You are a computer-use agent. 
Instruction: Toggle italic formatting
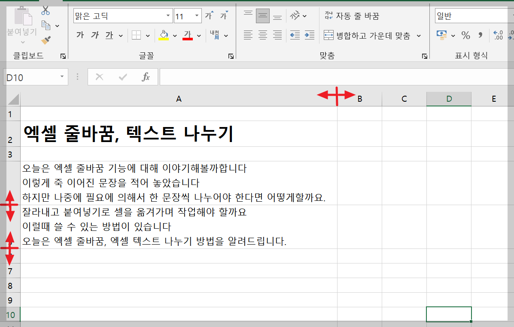95,34
